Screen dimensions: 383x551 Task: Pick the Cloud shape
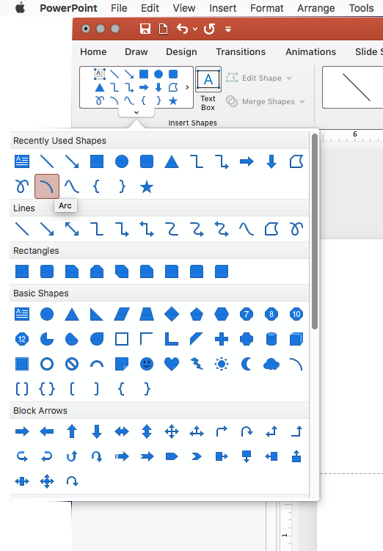pos(271,365)
